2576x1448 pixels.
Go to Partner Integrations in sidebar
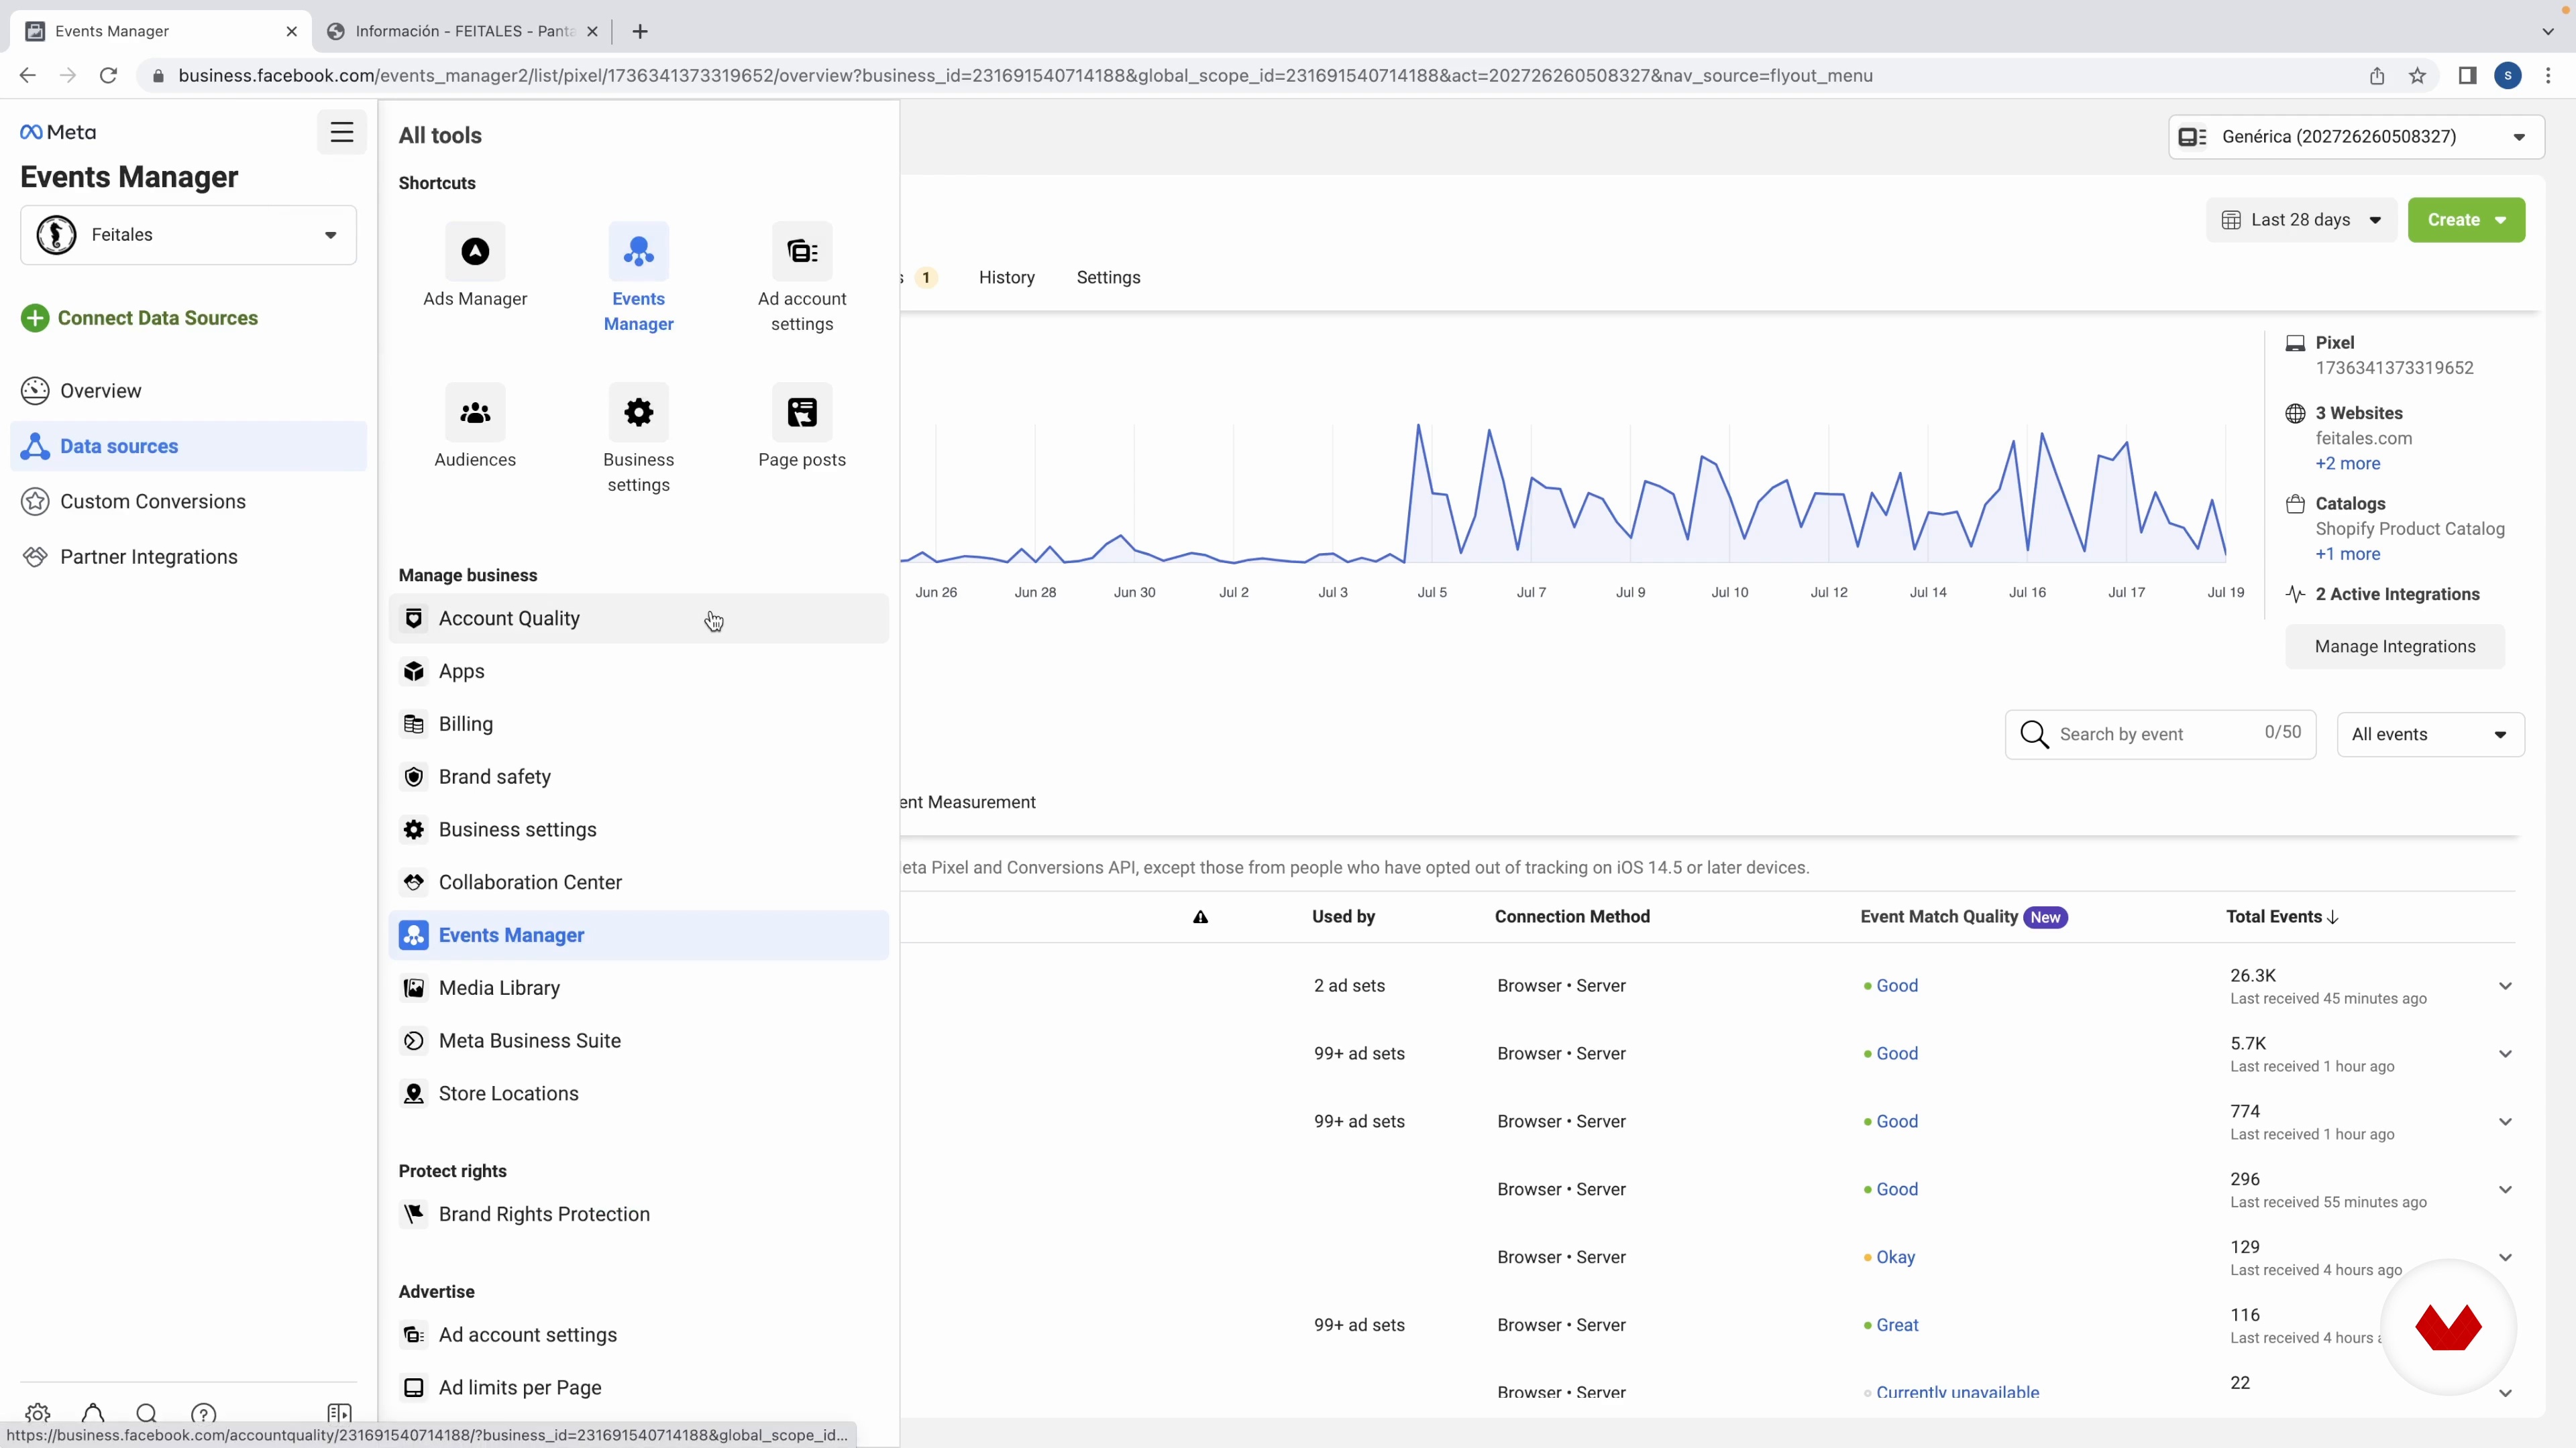point(189,556)
